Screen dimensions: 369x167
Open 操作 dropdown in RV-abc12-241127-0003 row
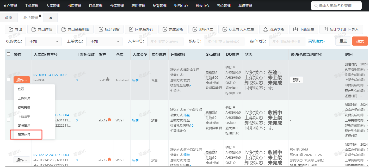coord(22,160)
